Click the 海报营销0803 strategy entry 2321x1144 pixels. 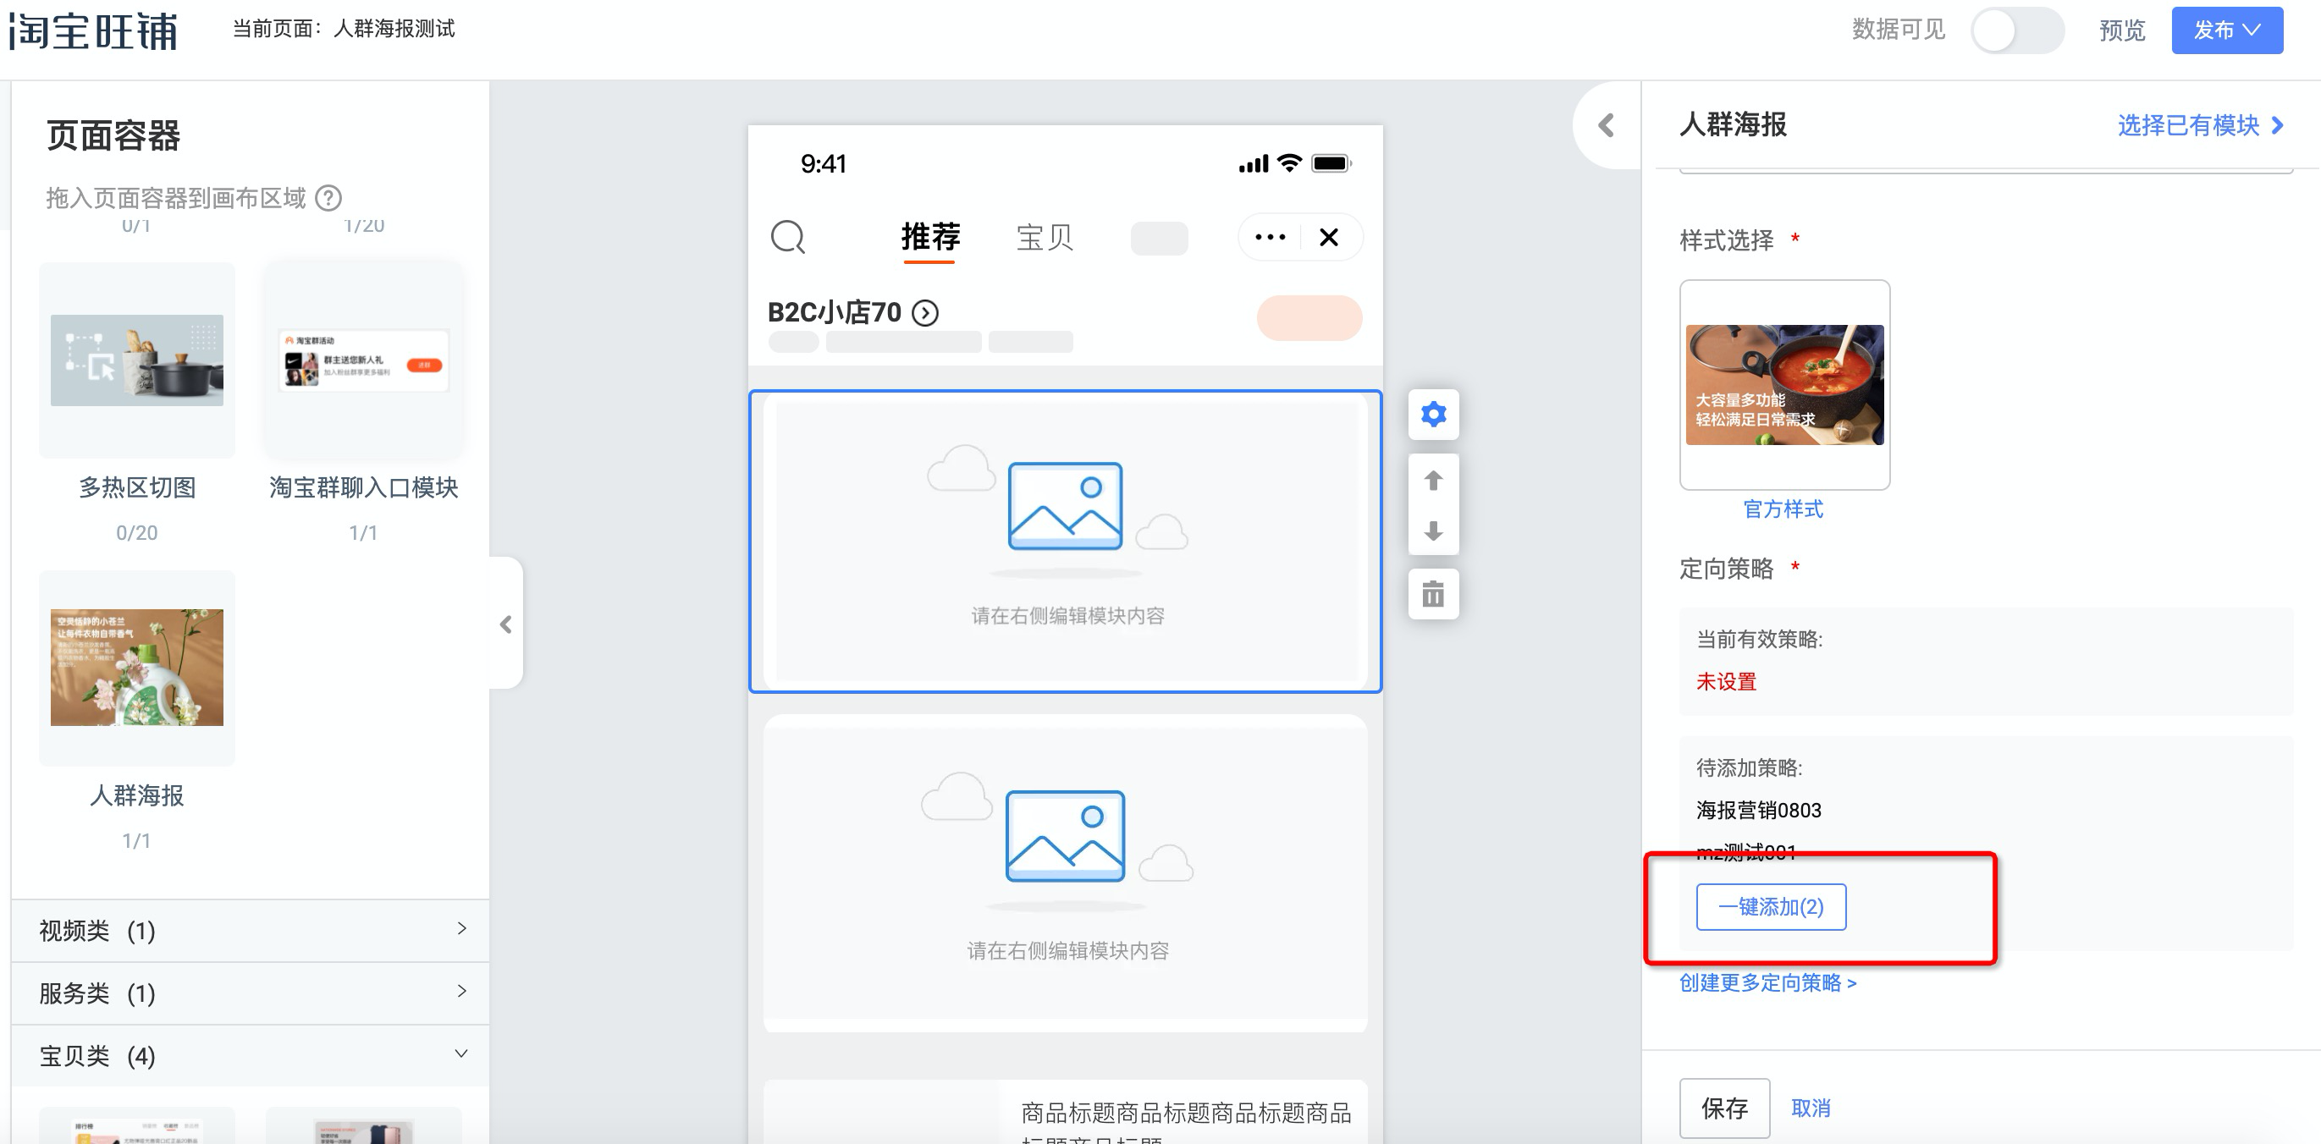pyautogui.click(x=1758, y=810)
